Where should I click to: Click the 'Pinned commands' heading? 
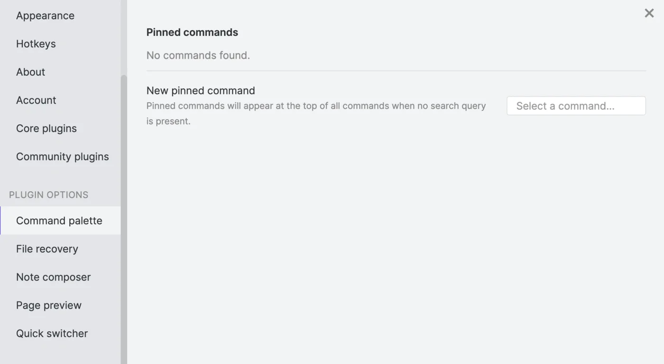tap(192, 32)
